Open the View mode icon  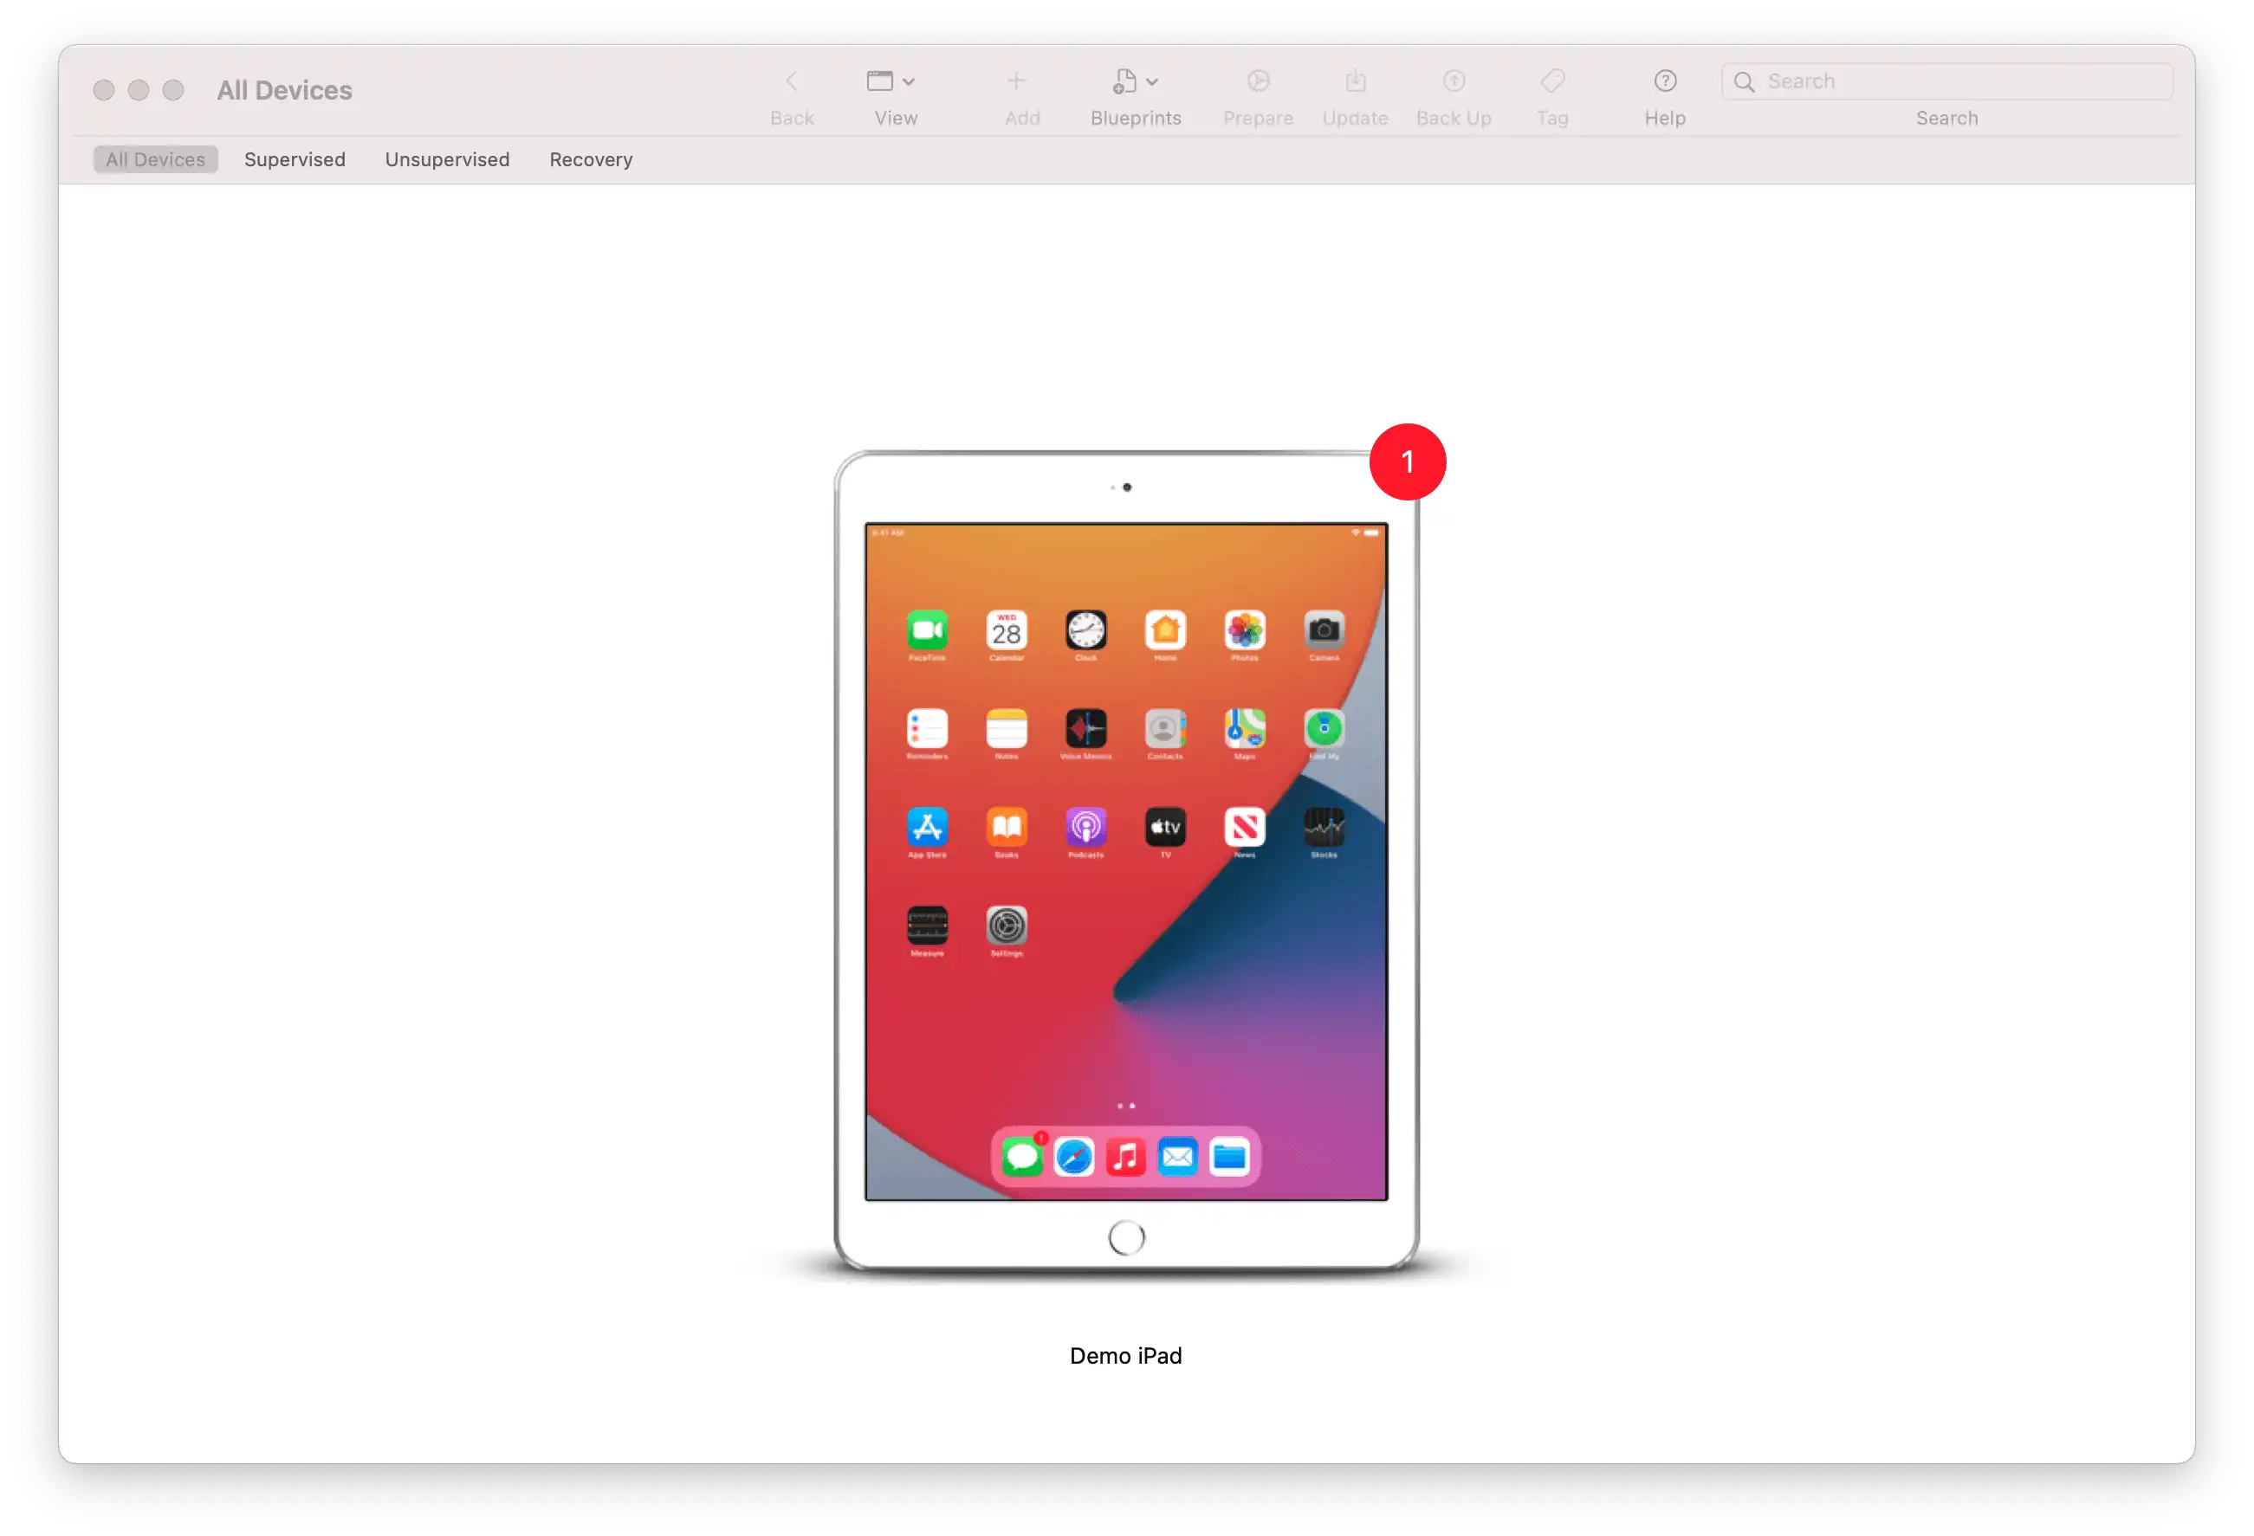[879, 81]
